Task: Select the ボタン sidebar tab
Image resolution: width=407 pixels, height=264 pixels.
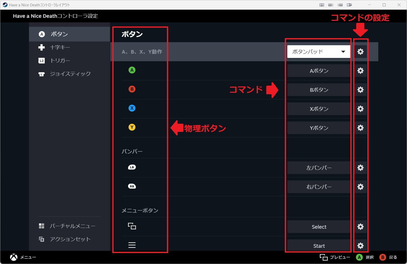Action: pyautogui.click(x=69, y=34)
